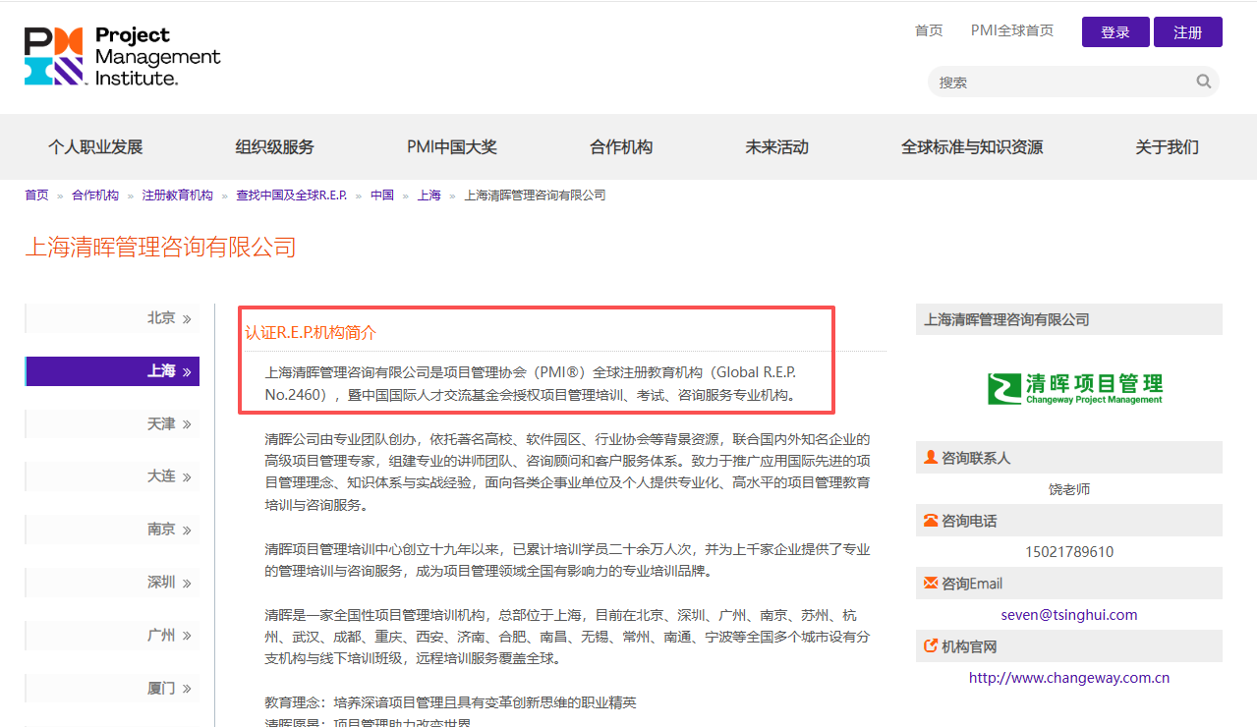Click the 登录 button
The width and height of the screenshot is (1257, 727).
(1115, 31)
